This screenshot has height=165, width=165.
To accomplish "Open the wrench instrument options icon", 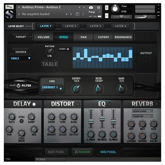I will (9, 7).
